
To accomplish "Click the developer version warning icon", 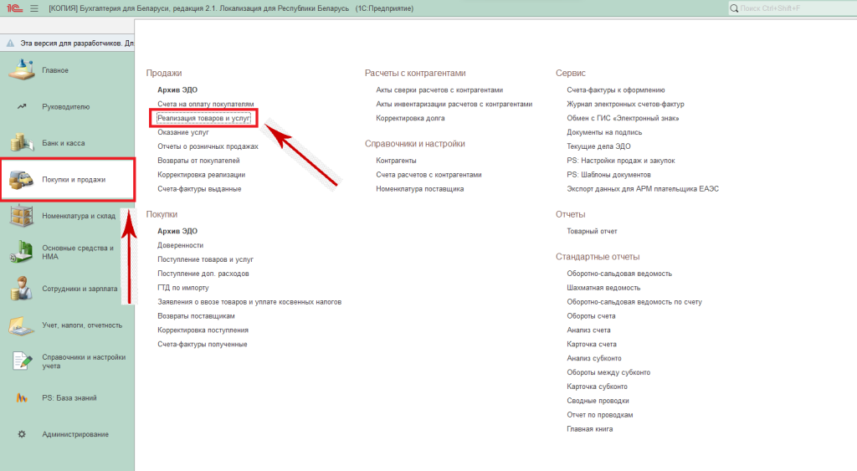I will (10, 43).
